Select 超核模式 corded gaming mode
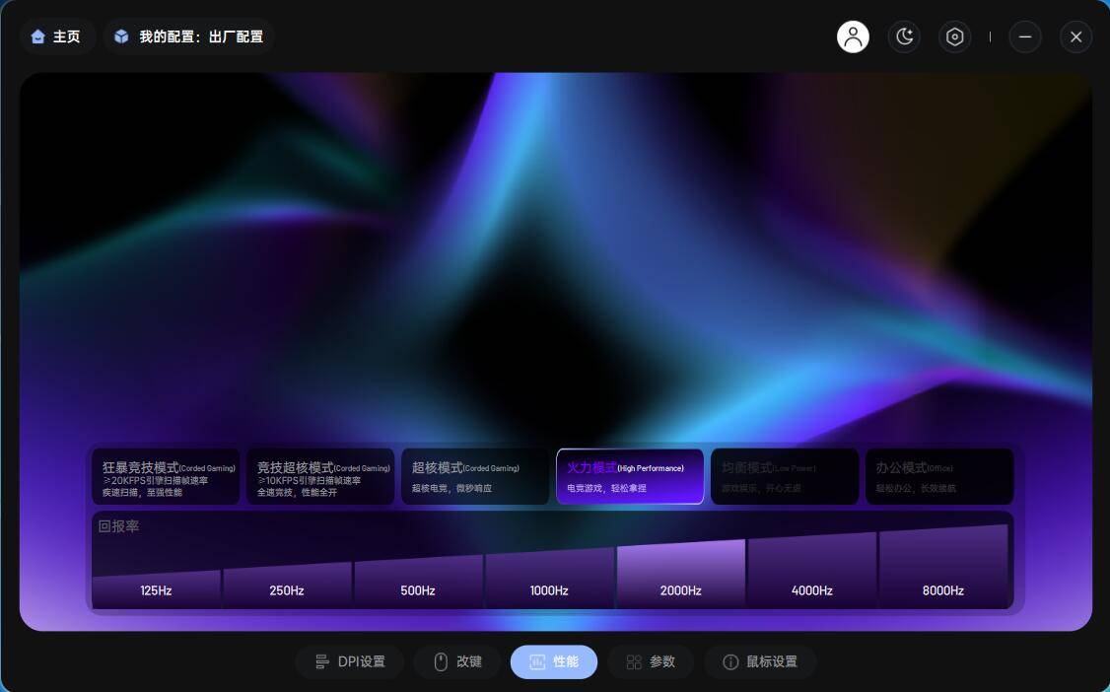The width and height of the screenshot is (1110, 692). click(475, 476)
